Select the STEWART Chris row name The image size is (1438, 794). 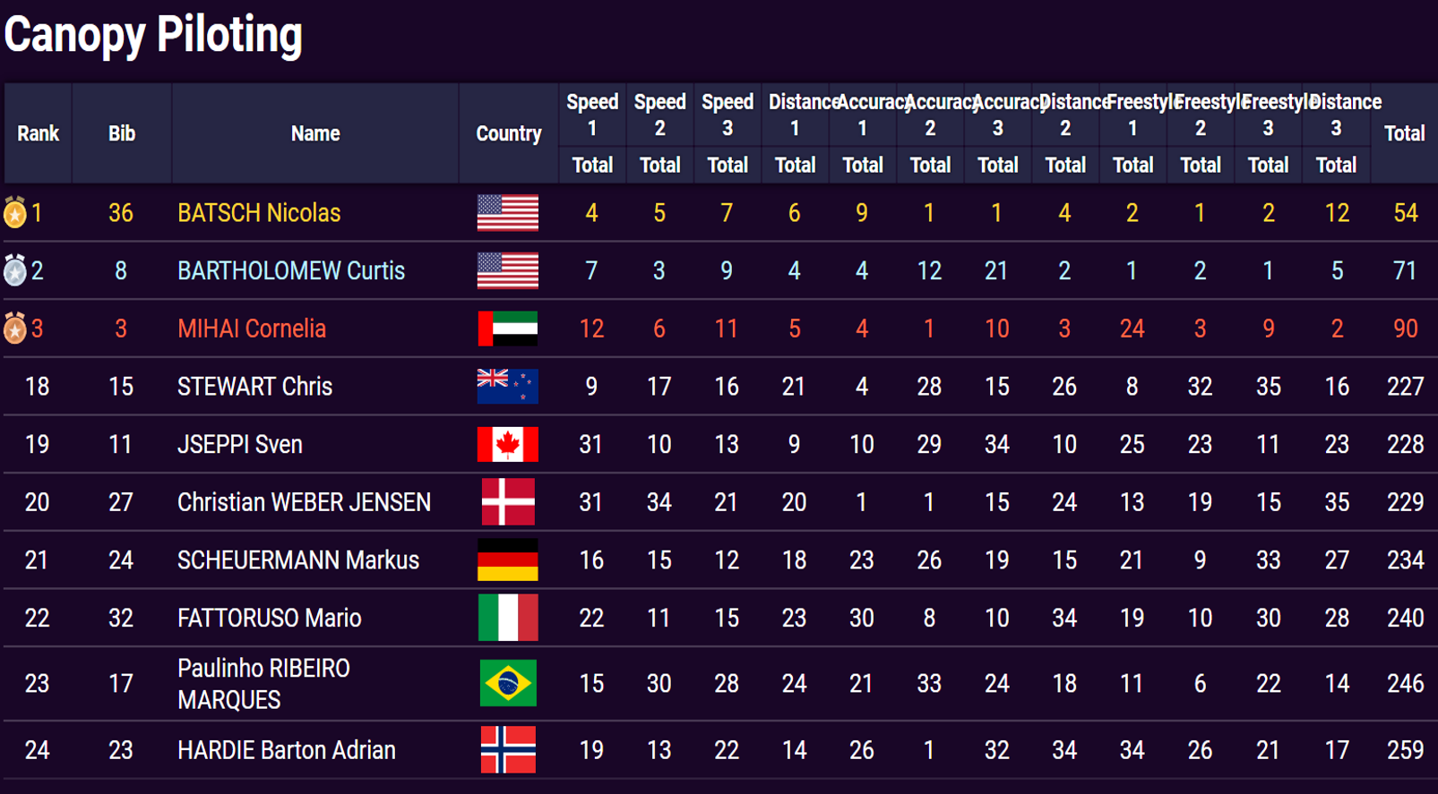click(254, 387)
